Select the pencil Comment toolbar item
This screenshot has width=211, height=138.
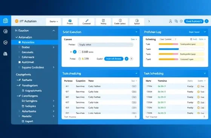pyautogui.click(x=87, y=21)
